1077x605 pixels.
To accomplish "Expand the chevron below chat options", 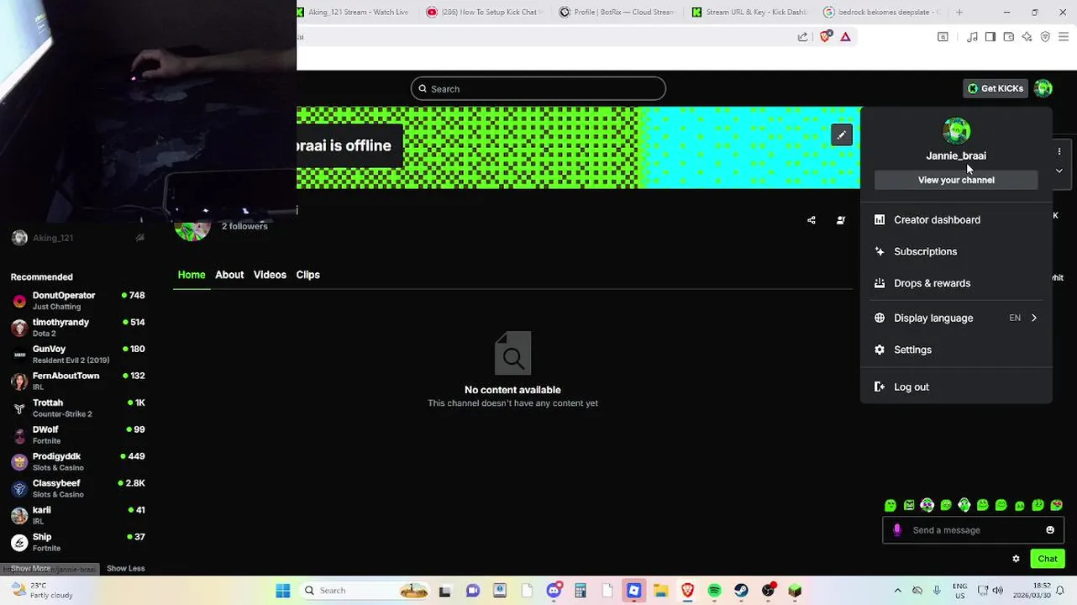I will (1059, 171).
